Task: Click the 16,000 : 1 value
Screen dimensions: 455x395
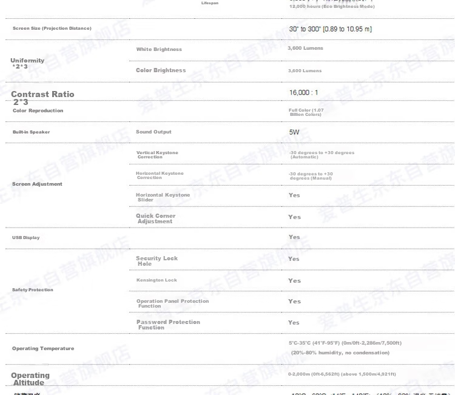Action: click(303, 93)
